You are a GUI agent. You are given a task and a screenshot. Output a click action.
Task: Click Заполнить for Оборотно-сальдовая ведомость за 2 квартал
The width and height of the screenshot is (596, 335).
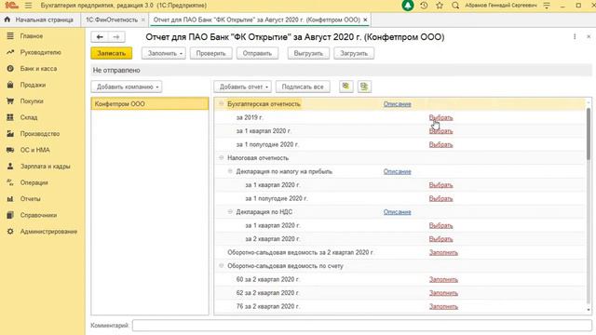[443, 252]
